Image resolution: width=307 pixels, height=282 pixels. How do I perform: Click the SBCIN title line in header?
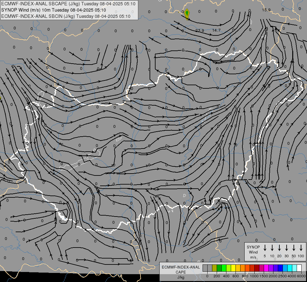(66, 16)
